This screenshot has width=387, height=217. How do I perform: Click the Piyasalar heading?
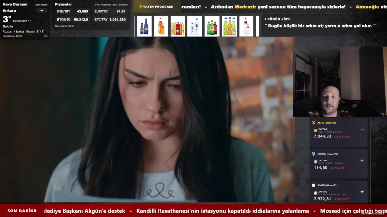[63, 4]
